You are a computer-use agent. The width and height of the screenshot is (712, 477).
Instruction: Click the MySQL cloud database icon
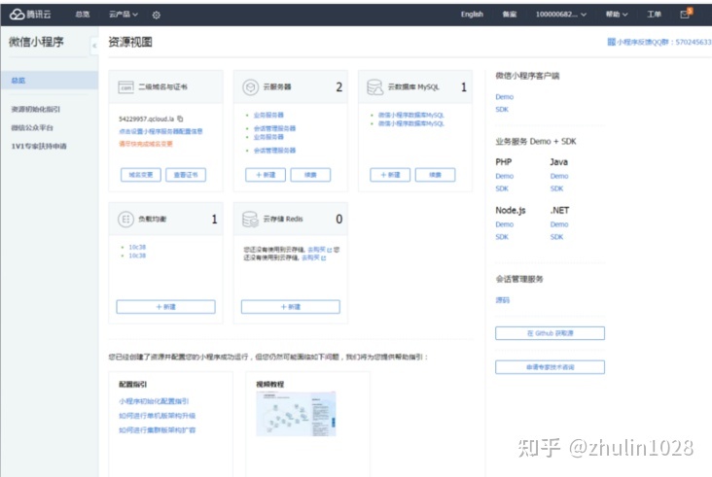click(x=375, y=87)
